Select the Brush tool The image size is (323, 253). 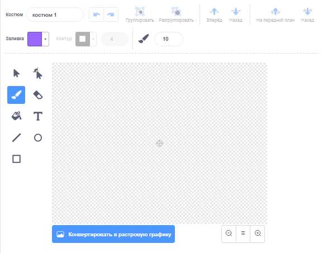click(16, 95)
